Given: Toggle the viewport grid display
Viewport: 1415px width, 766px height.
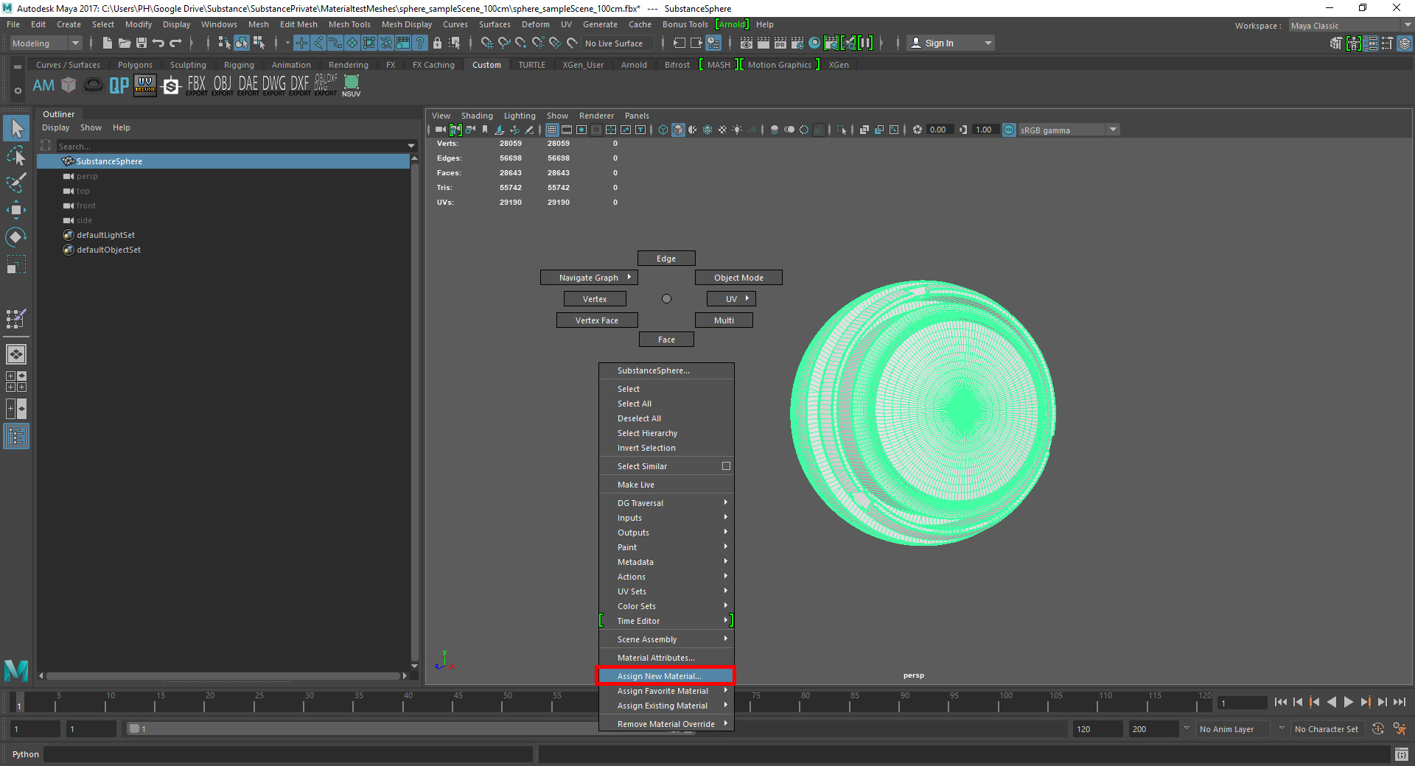Looking at the screenshot, I should pyautogui.click(x=552, y=130).
